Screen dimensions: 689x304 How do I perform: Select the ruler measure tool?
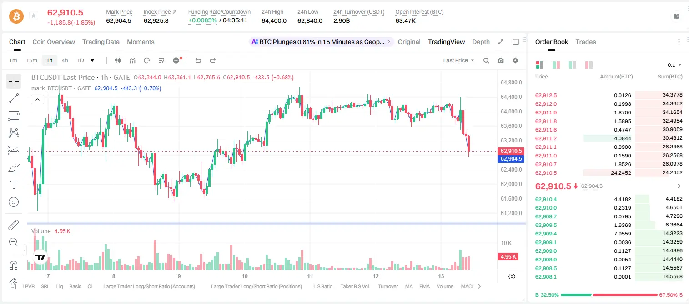tap(14, 226)
